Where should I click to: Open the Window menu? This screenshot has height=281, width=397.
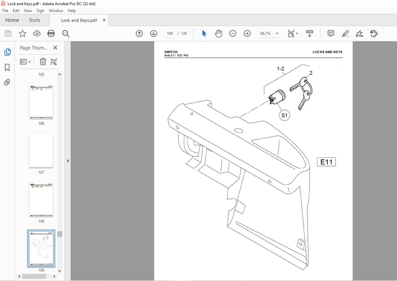click(56, 11)
